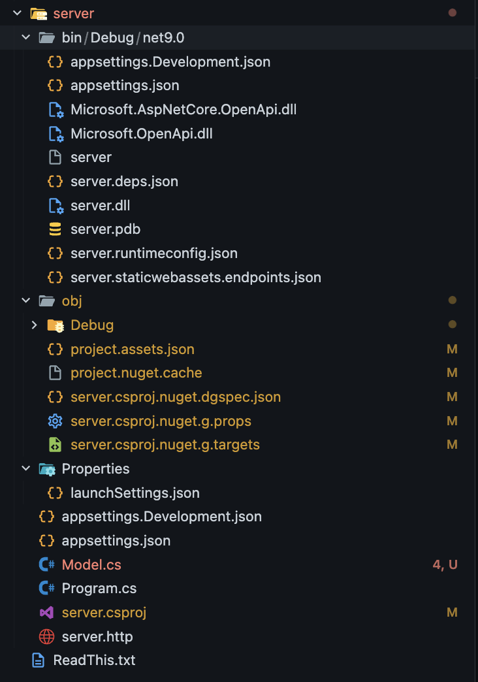Collapse the server root folder
478x682 pixels.
(17, 14)
